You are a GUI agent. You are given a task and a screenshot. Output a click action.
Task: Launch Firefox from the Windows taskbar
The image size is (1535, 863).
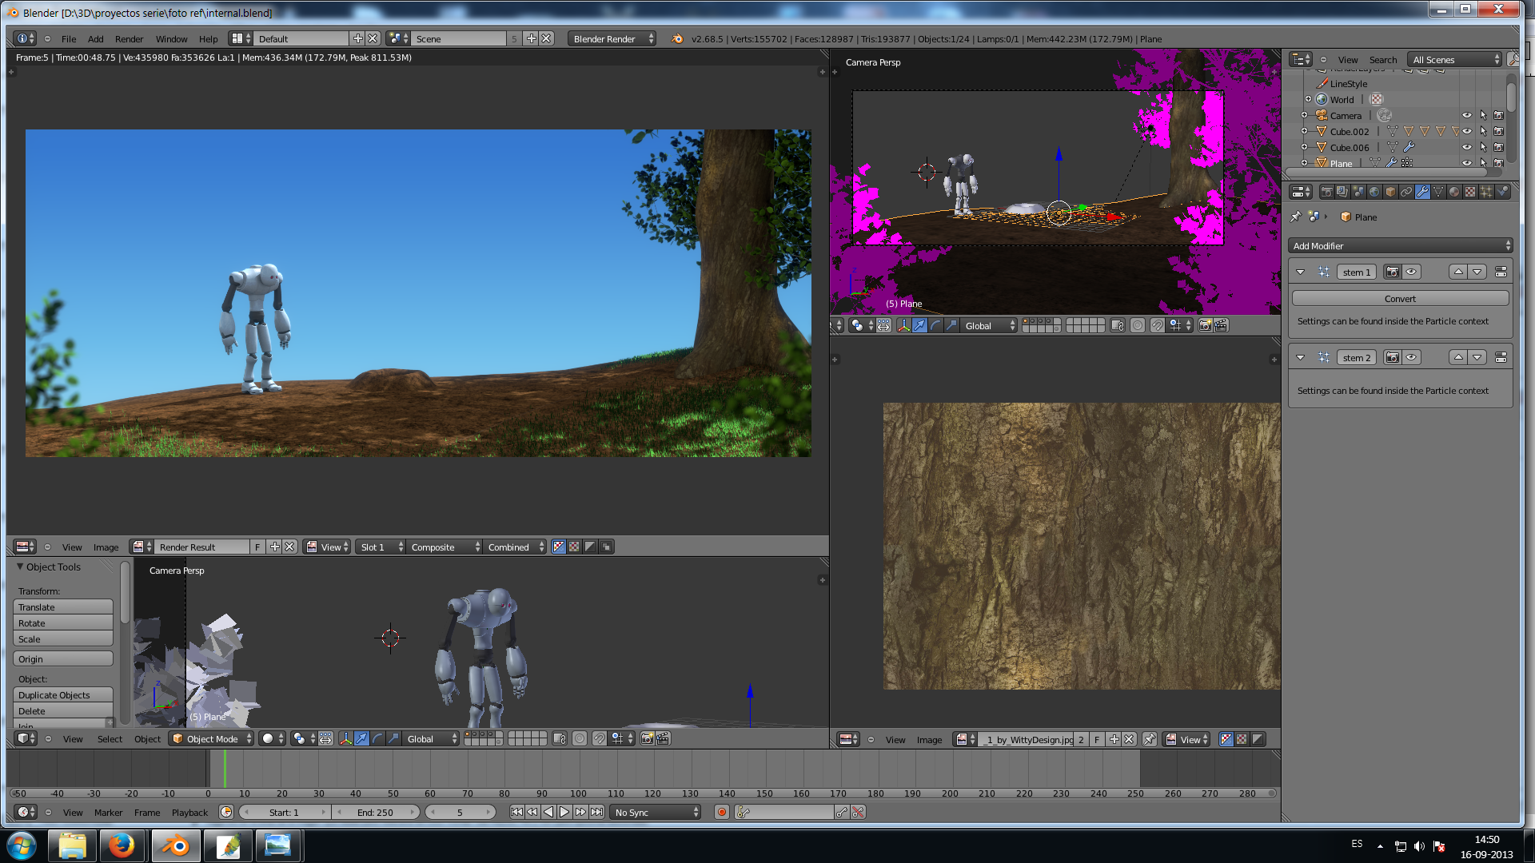pos(122,845)
